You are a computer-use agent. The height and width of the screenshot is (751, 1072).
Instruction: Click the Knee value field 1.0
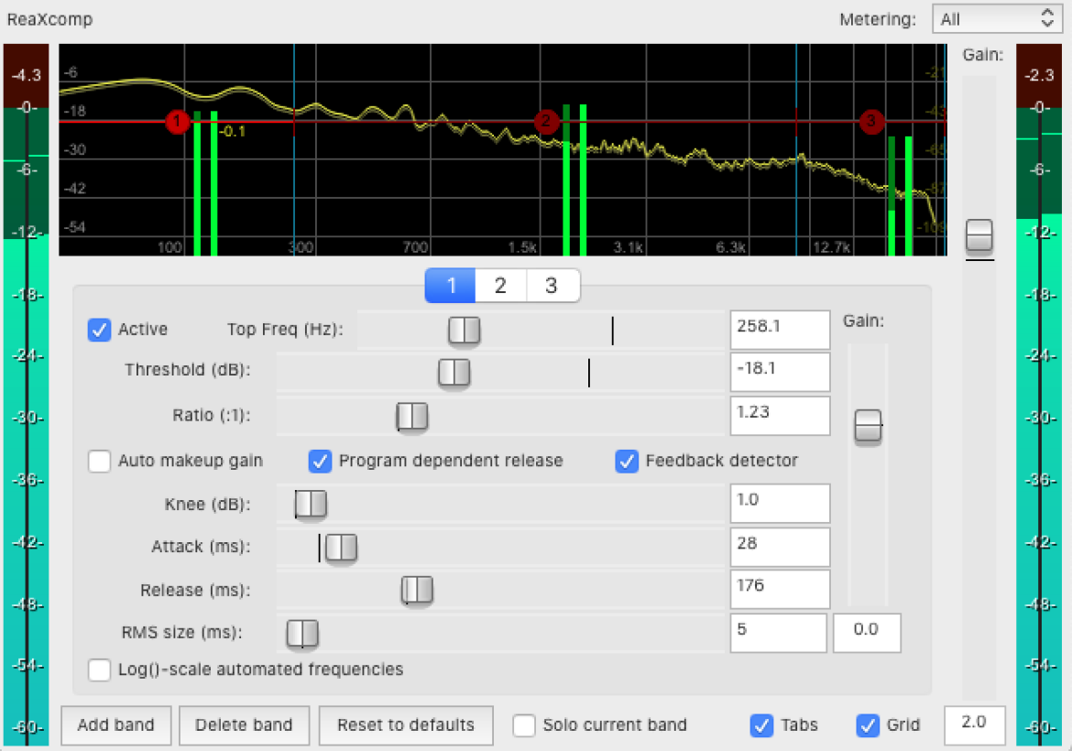pyautogui.click(x=780, y=503)
